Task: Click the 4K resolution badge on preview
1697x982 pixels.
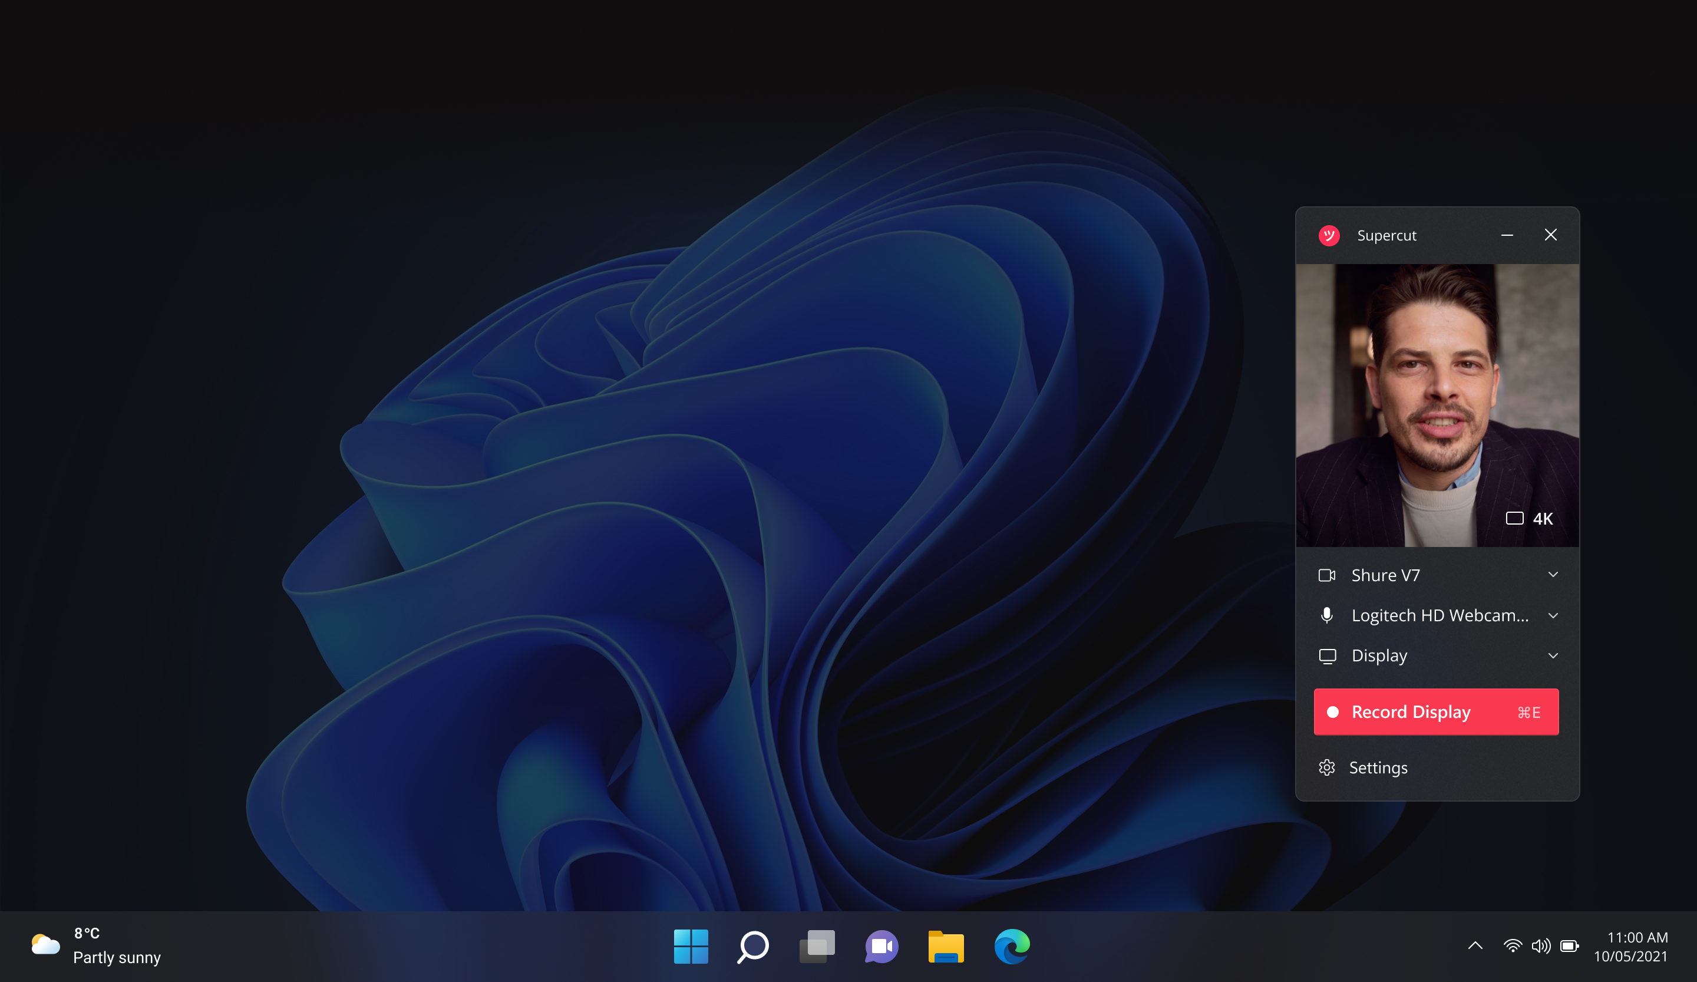Action: pyautogui.click(x=1529, y=519)
